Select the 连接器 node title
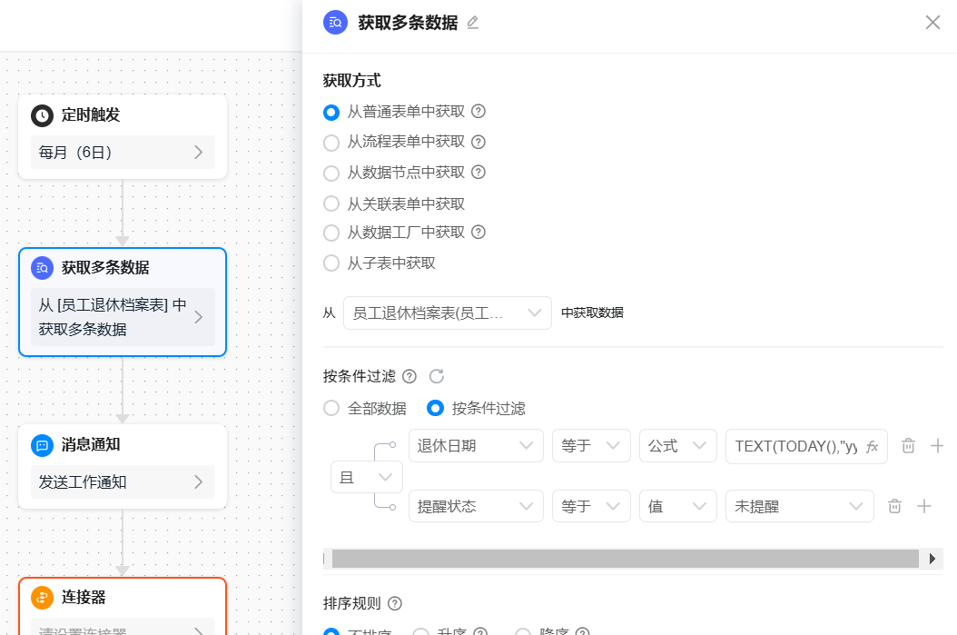The height and width of the screenshot is (635, 957). 83,597
